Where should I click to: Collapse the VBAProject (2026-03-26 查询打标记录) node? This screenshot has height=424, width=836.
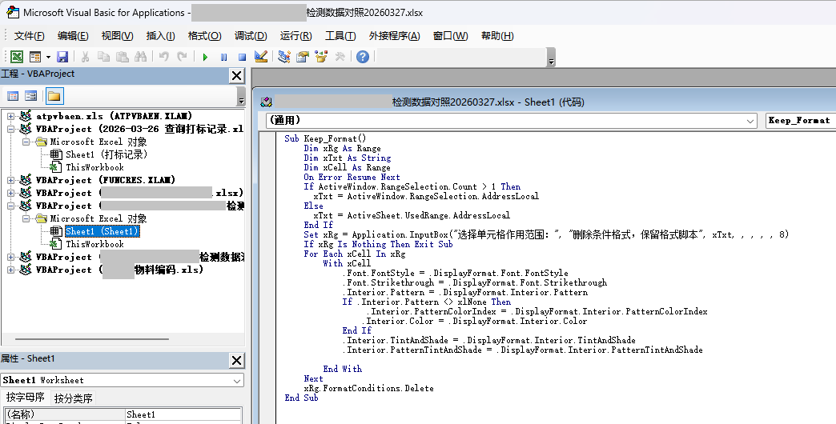tap(11, 129)
